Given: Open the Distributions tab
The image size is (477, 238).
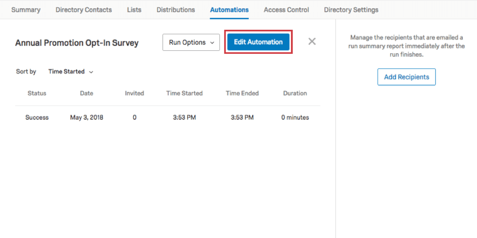Looking at the screenshot, I should coord(176,10).
